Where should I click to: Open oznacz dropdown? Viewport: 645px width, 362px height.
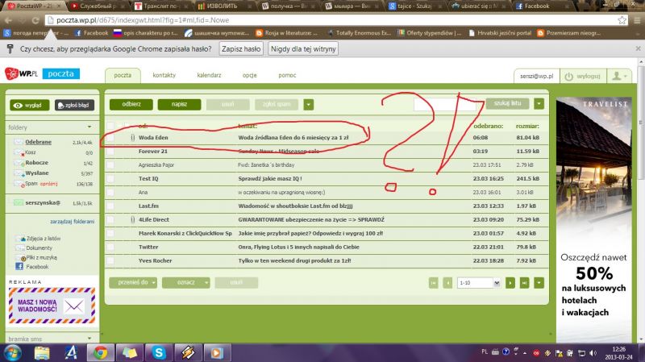point(186,283)
